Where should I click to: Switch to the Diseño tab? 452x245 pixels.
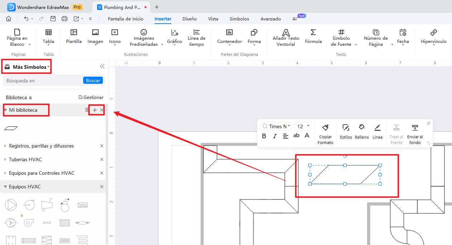(x=189, y=19)
